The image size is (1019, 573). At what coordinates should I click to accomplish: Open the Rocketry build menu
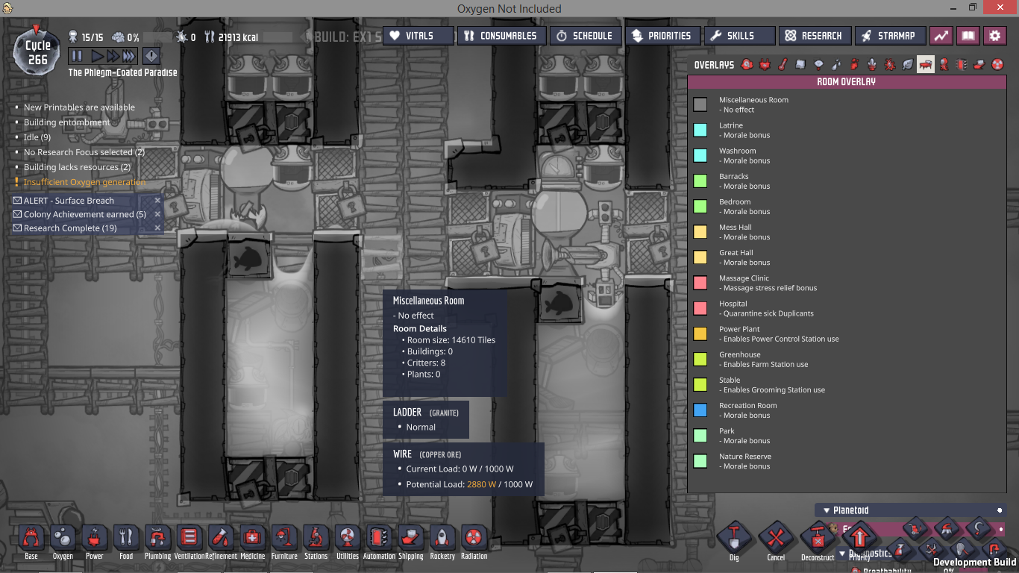[442, 539]
